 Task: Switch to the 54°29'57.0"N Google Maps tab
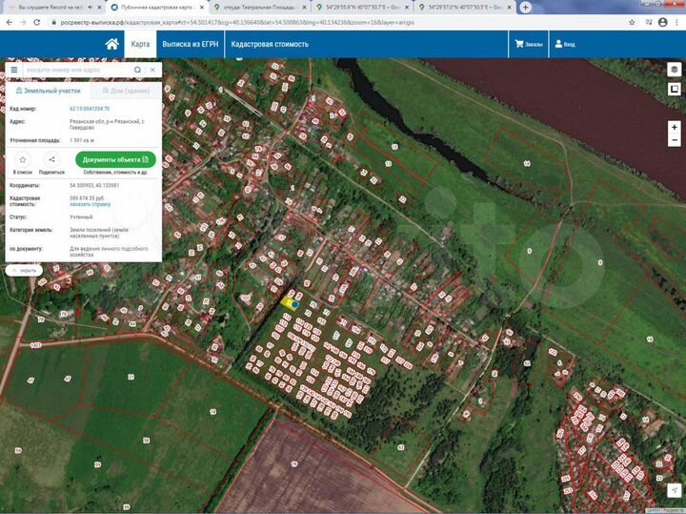point(465,8)
